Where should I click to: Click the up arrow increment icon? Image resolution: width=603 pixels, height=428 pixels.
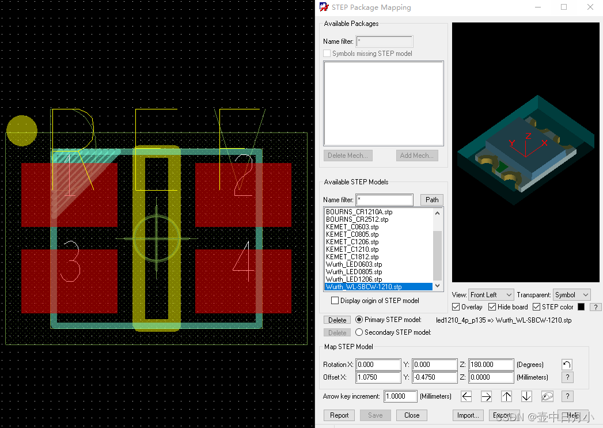tap(506, 396)
